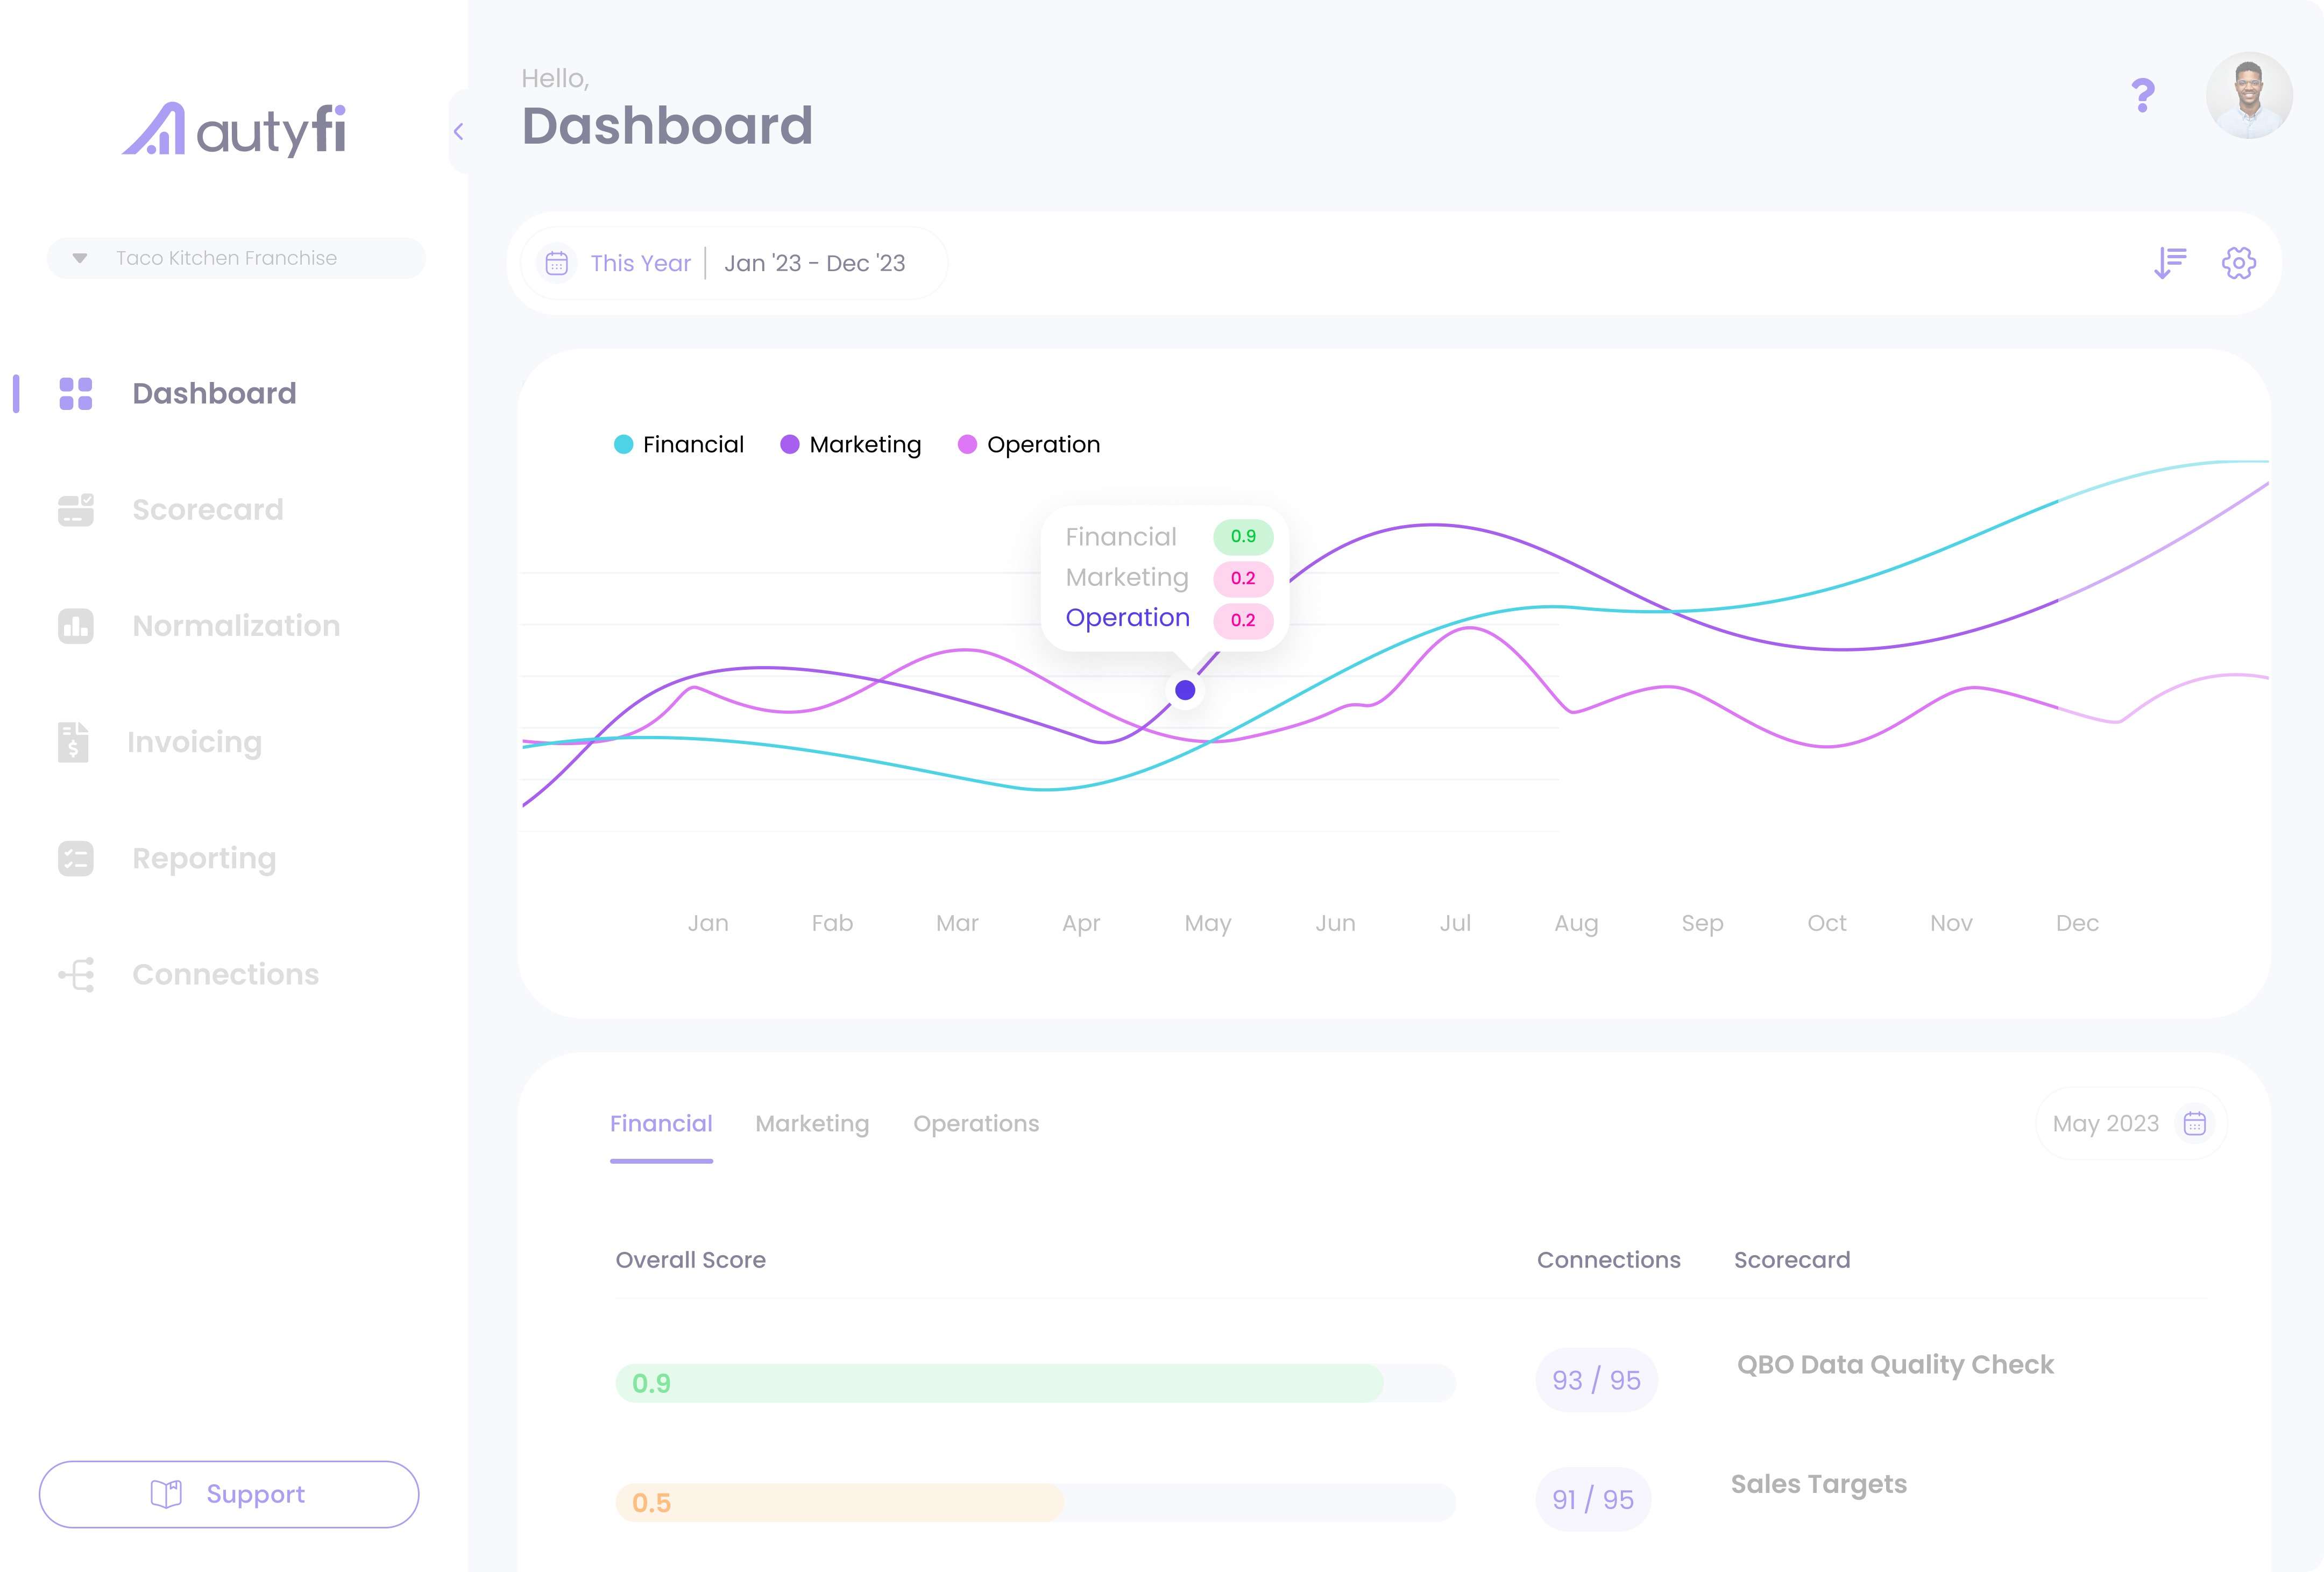Image resolution: width=2324 pixels, height=1572 pixels.
Task: Click the book icon in Support button
Action: tap(166, 1494)
